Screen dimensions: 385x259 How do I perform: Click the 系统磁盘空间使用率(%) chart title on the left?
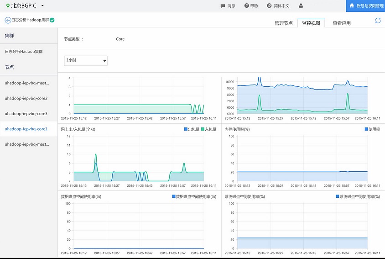(245, 196)
